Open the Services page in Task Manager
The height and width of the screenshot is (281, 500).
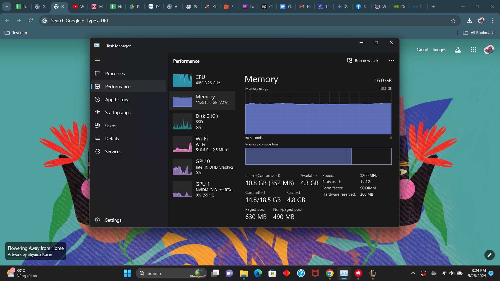tap(129, 152)
